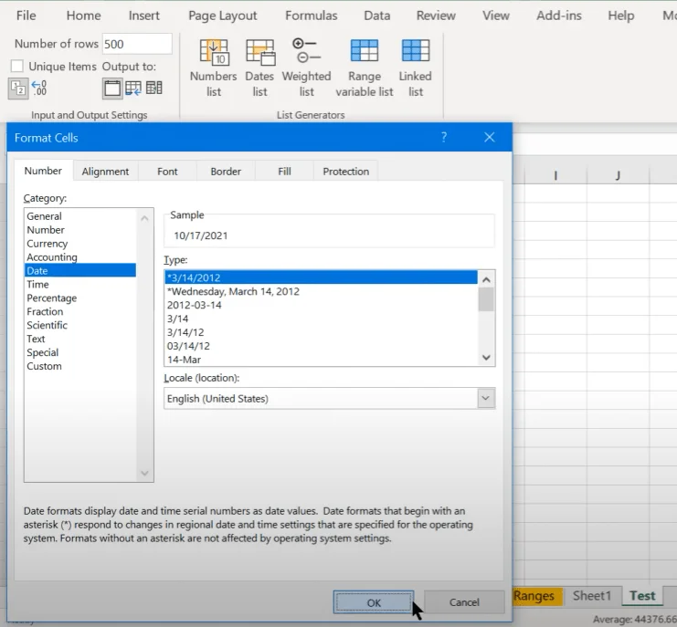The image size is (677, 627).
Task: Toggle the Unique Items checkbox
Action: (17, 66)
